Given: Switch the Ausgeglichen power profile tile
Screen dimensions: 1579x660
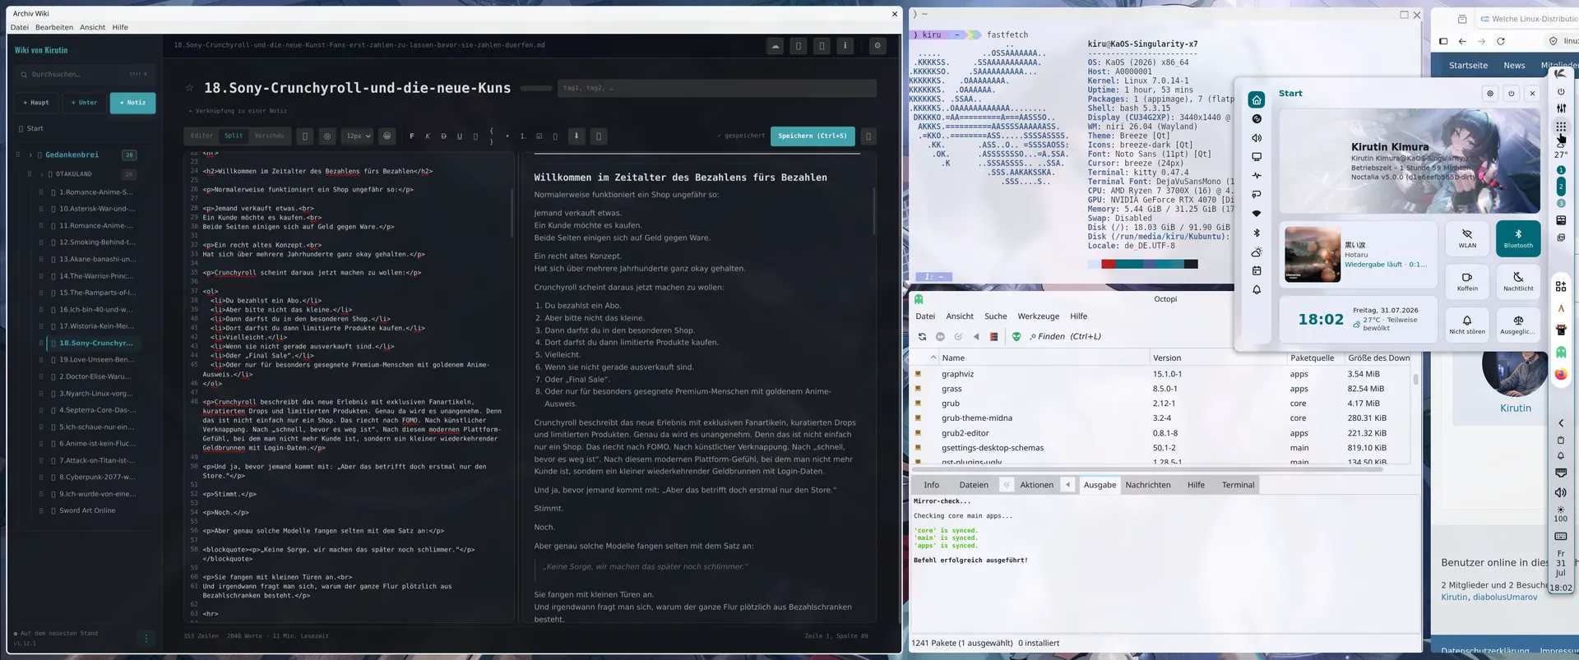Looking at the screenshot, I should (x=1518, y=324).
